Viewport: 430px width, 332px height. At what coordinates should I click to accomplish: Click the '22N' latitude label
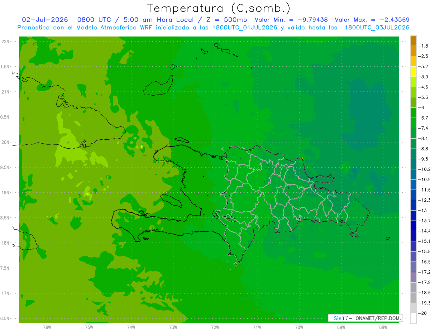6,42
